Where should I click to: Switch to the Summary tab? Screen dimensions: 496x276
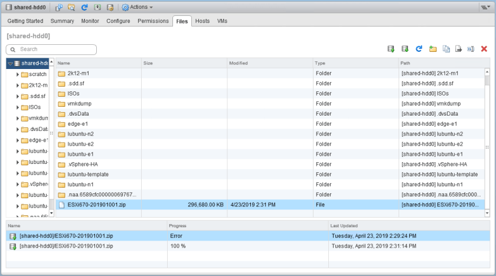[x=62, y=21]
